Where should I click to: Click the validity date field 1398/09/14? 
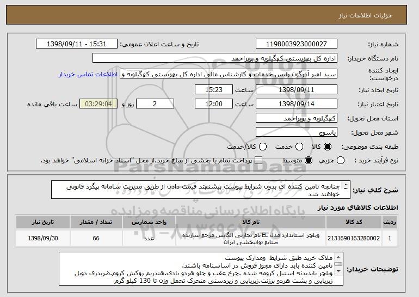pos(297,104)
